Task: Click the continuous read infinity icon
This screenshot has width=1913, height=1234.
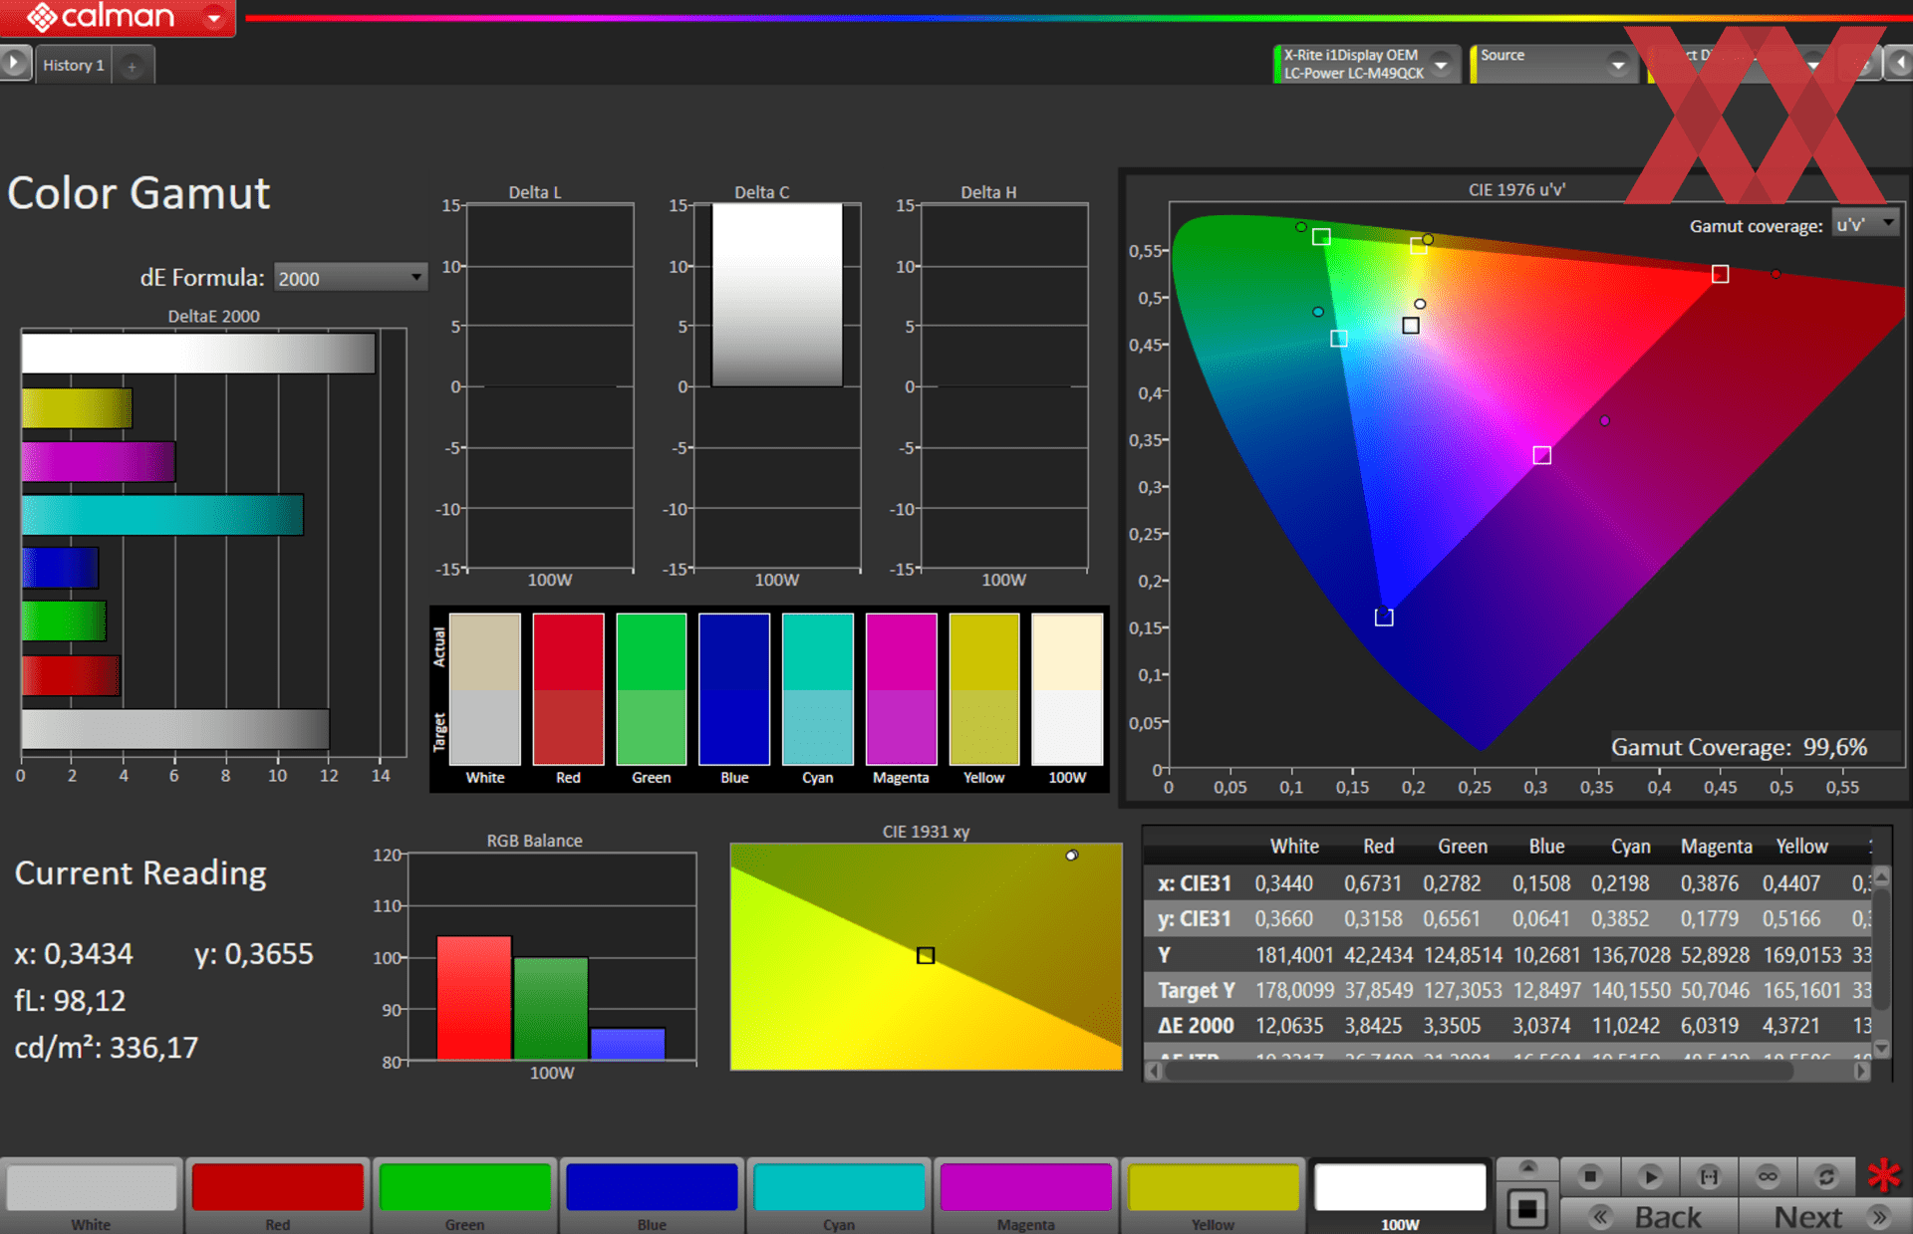Action: click(1768, 1176)
